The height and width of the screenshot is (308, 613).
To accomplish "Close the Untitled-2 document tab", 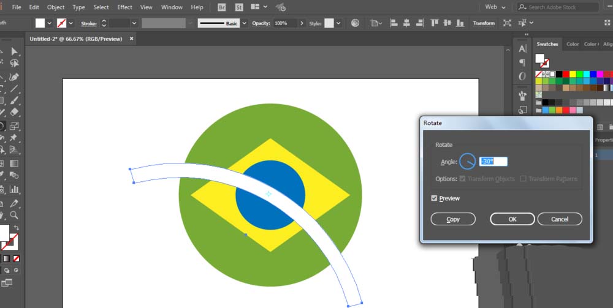I will (x=131, y=39).
